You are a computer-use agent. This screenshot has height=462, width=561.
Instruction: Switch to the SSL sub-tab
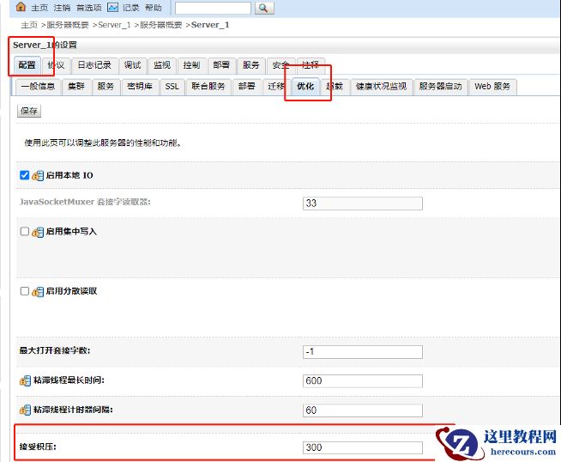pyautogui.click(x=172, y=87)
